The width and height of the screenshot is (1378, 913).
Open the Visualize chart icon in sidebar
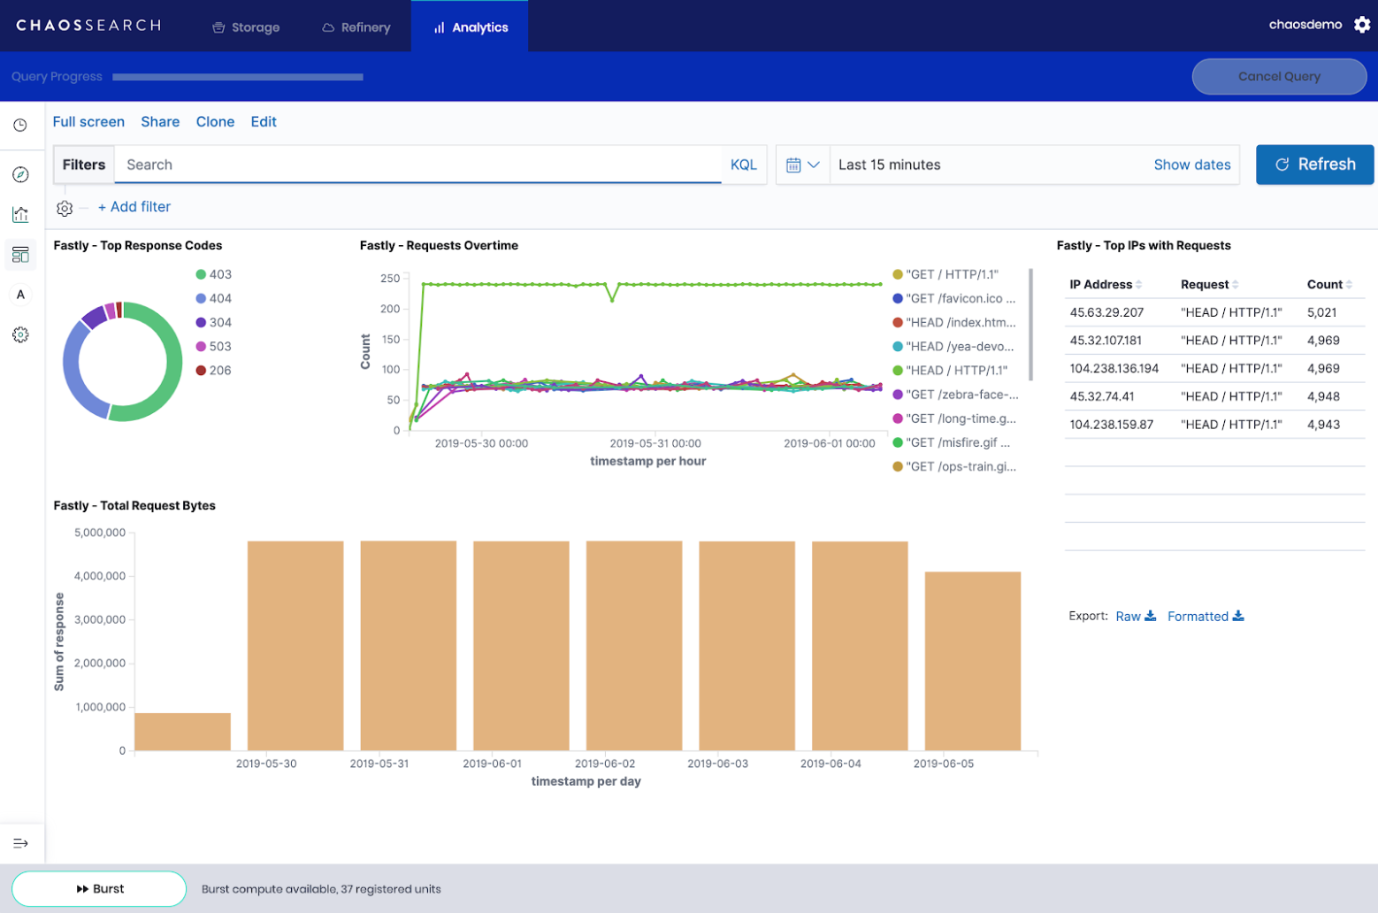point(20,214)
